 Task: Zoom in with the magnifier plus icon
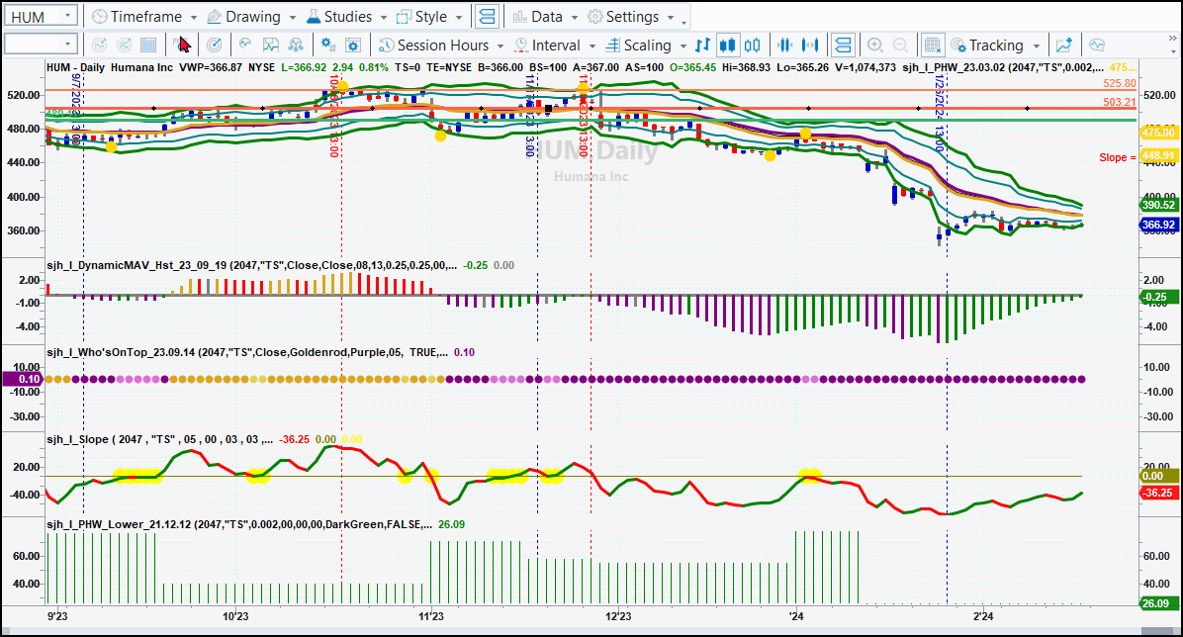875,45
